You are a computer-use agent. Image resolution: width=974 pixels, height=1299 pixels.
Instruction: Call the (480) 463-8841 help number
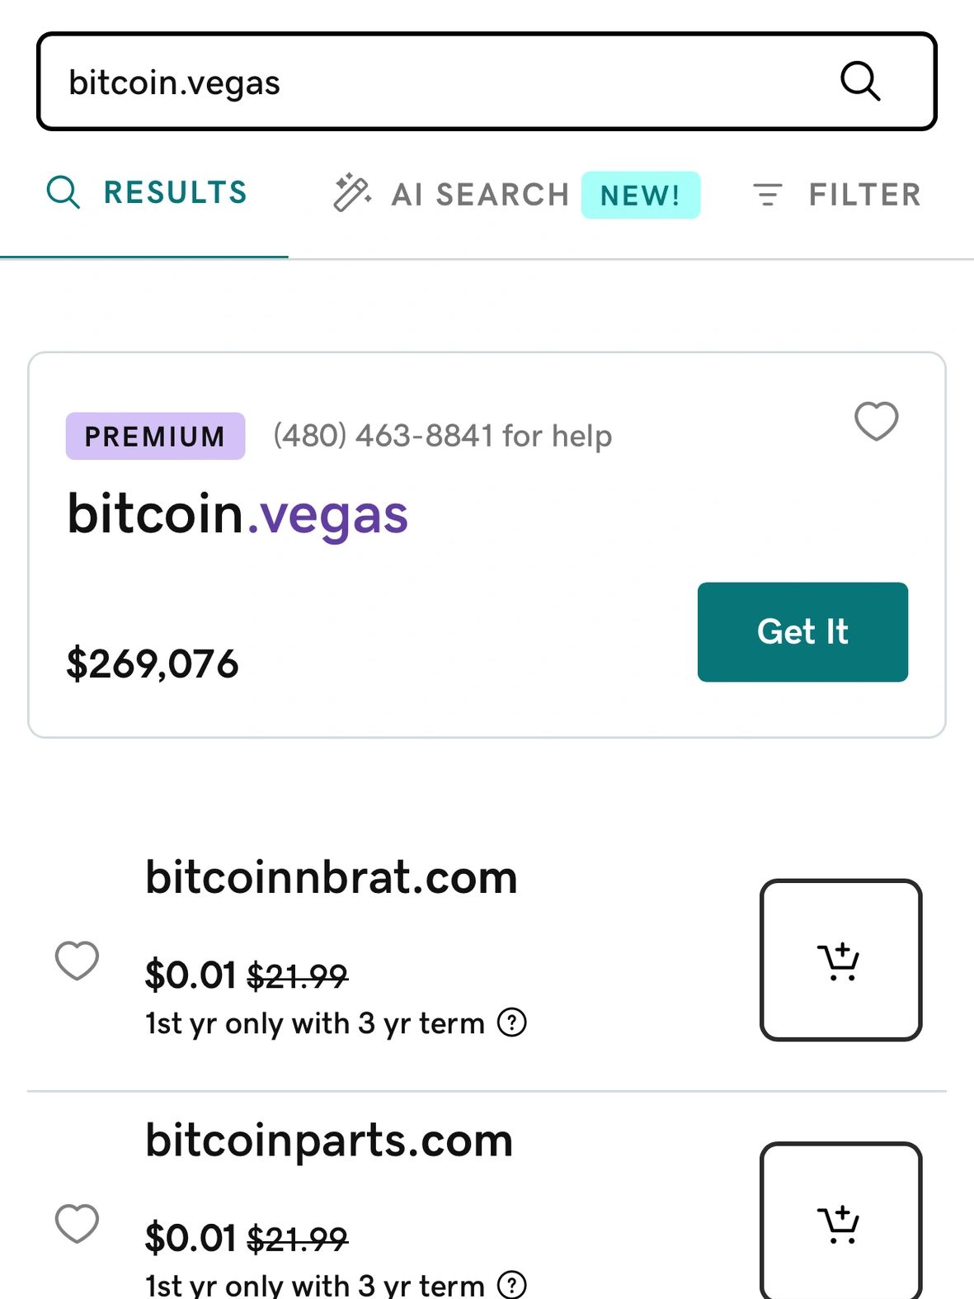(x=442, y=436)
